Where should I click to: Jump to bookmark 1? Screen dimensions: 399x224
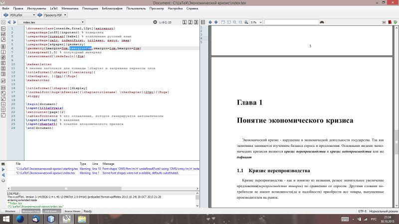coord(185,22)
